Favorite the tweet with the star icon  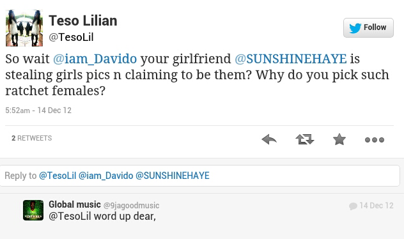339,139
